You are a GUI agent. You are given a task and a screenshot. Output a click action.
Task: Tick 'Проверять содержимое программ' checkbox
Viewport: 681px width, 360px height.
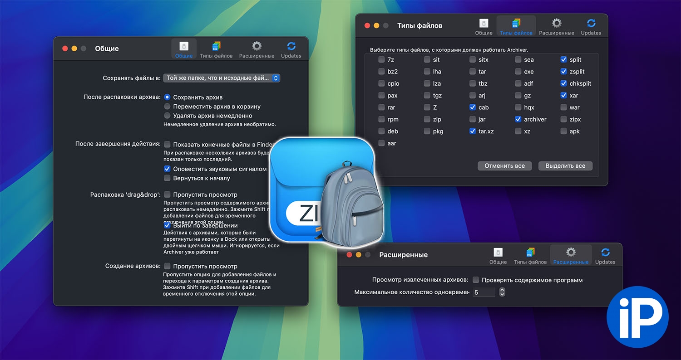[476, 280]
